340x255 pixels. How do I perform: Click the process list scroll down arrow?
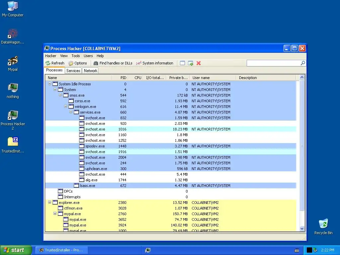tap(302, 228)
